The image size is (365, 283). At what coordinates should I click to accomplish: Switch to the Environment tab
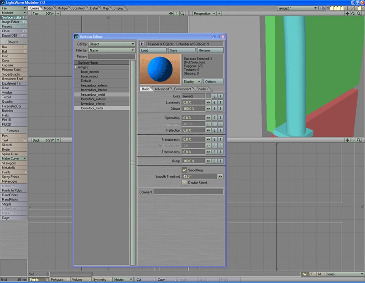click(x=182, y=89)
